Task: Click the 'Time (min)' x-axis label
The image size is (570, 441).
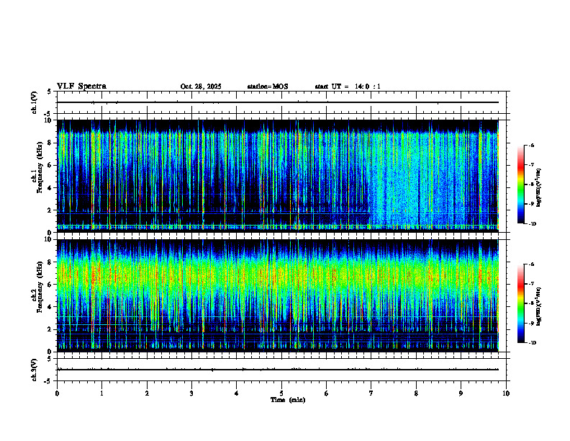Action: point(288,400)
